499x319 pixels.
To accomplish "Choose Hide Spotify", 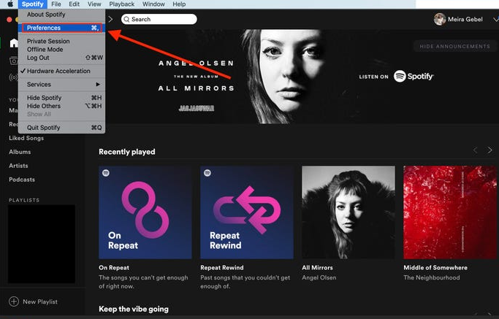I will pos(62,98).
